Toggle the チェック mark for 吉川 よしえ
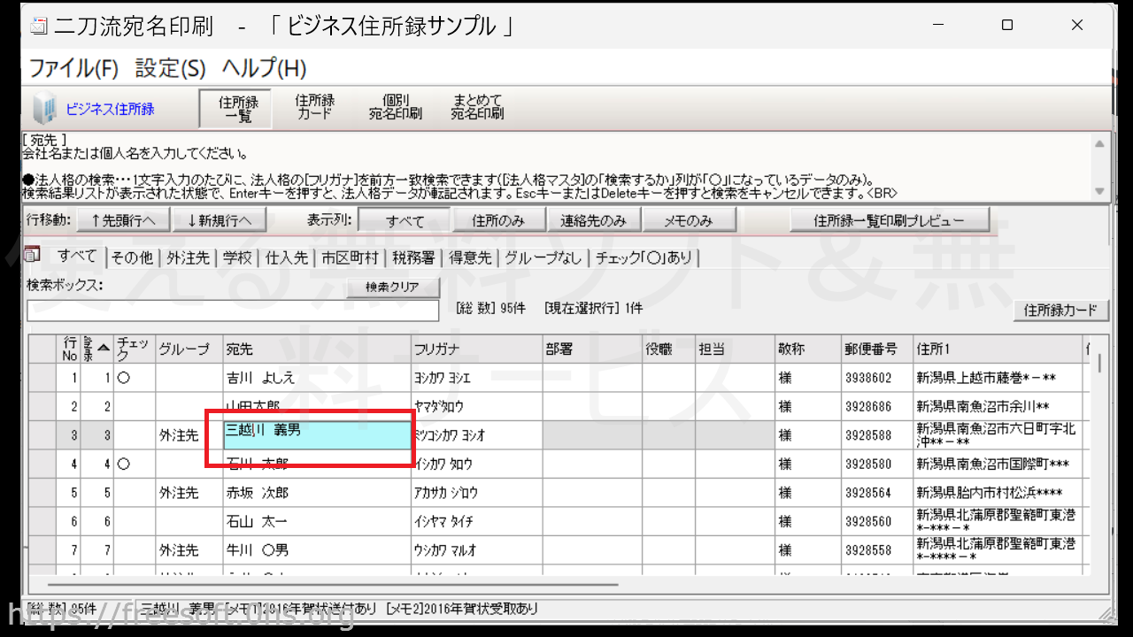The width and height of the screenshot is (1133, 637). (134, 378)
